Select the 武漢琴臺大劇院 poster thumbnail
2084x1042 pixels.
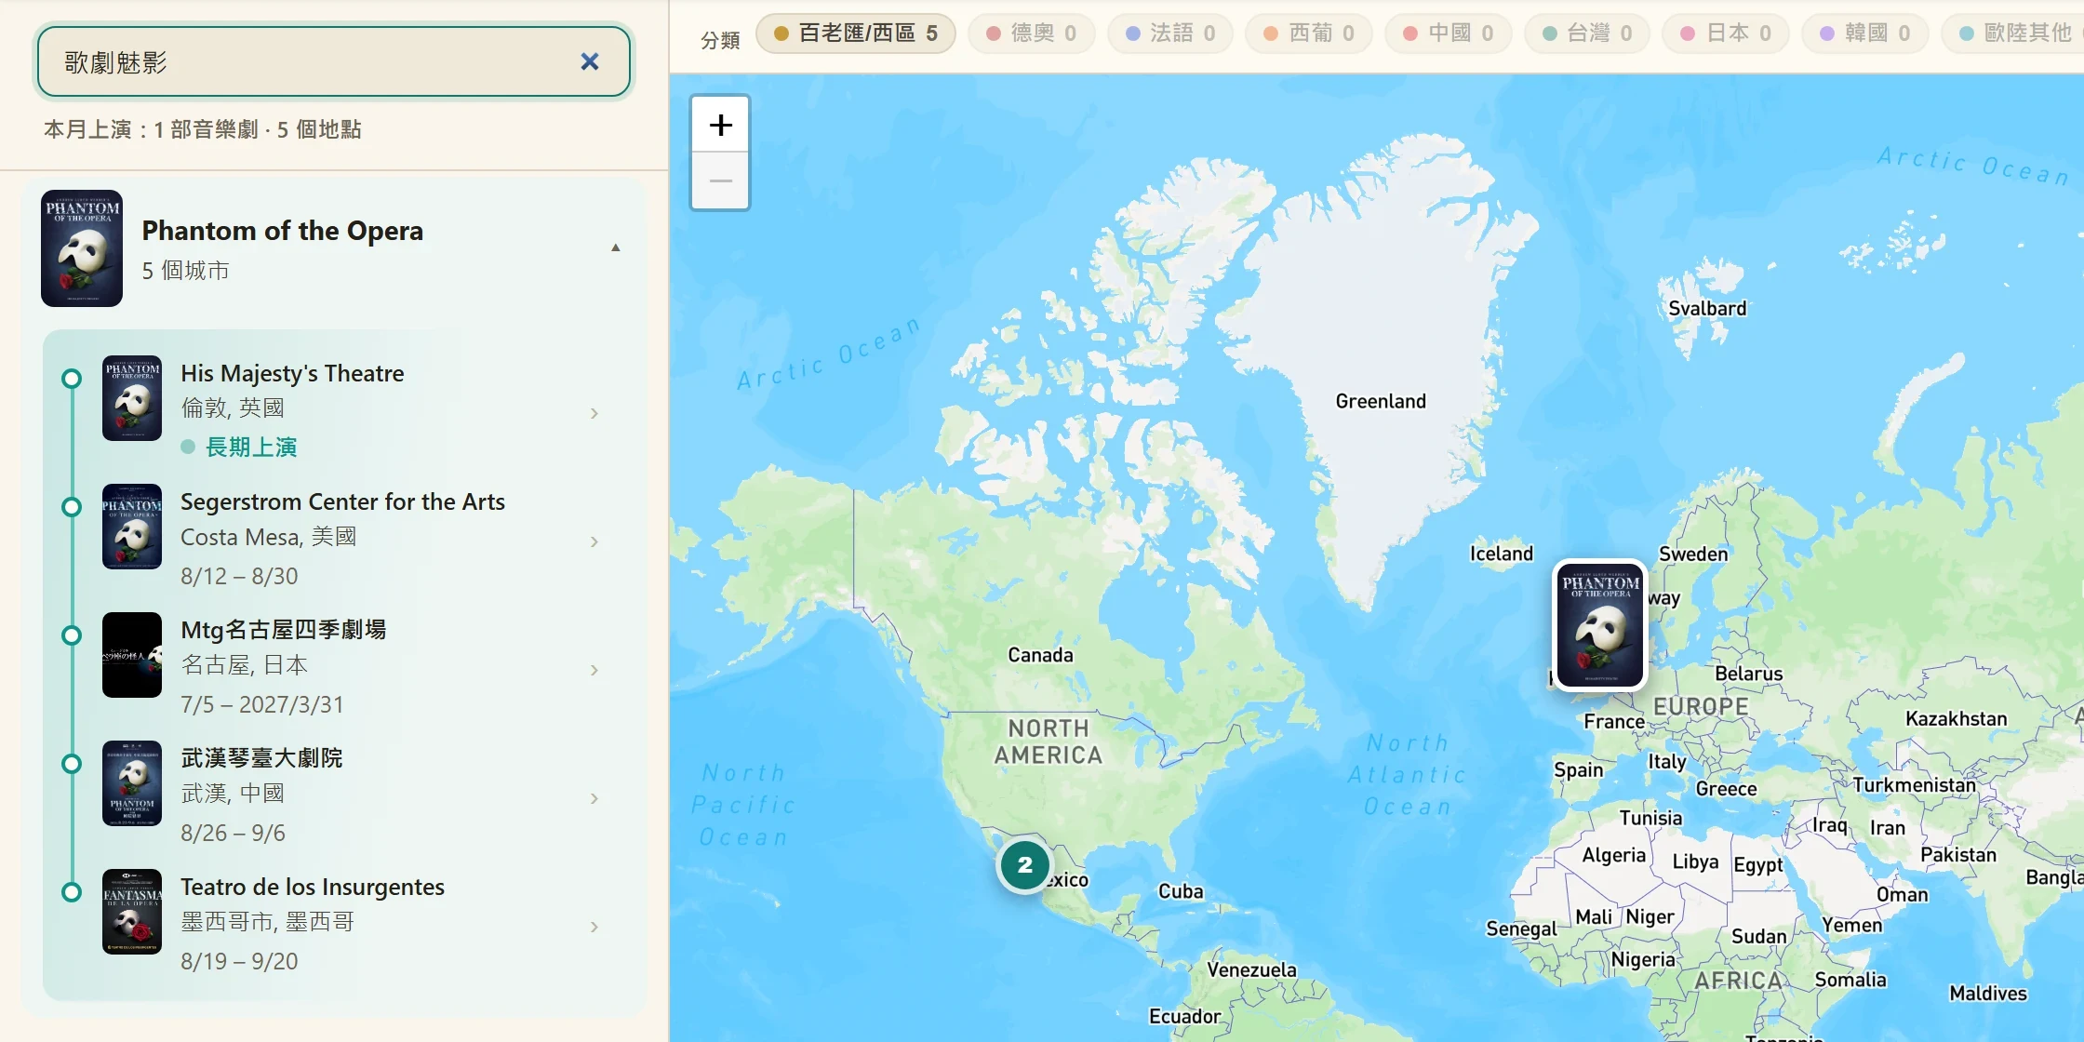132,783
